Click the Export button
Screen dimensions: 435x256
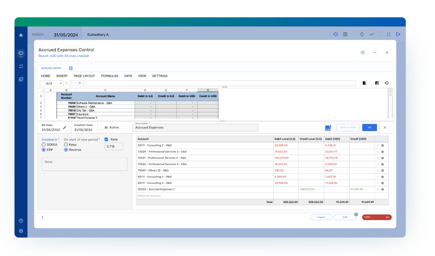coord(321,217)
